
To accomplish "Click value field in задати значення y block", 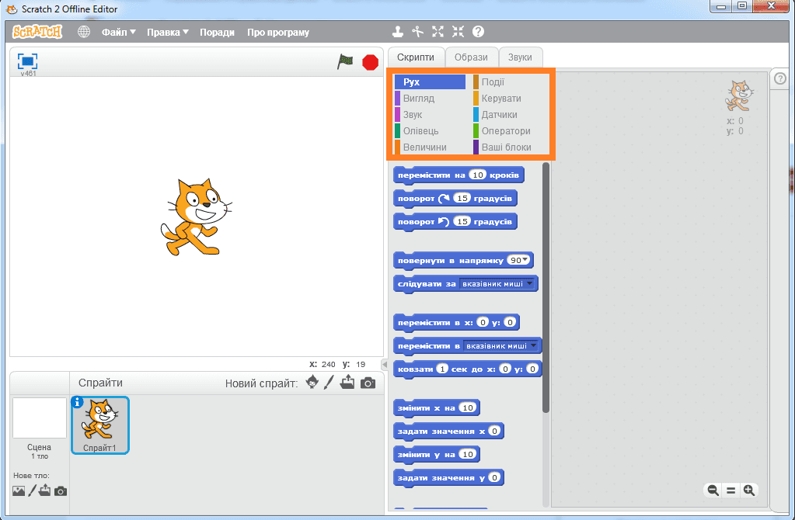I will [x=494, y=477].
